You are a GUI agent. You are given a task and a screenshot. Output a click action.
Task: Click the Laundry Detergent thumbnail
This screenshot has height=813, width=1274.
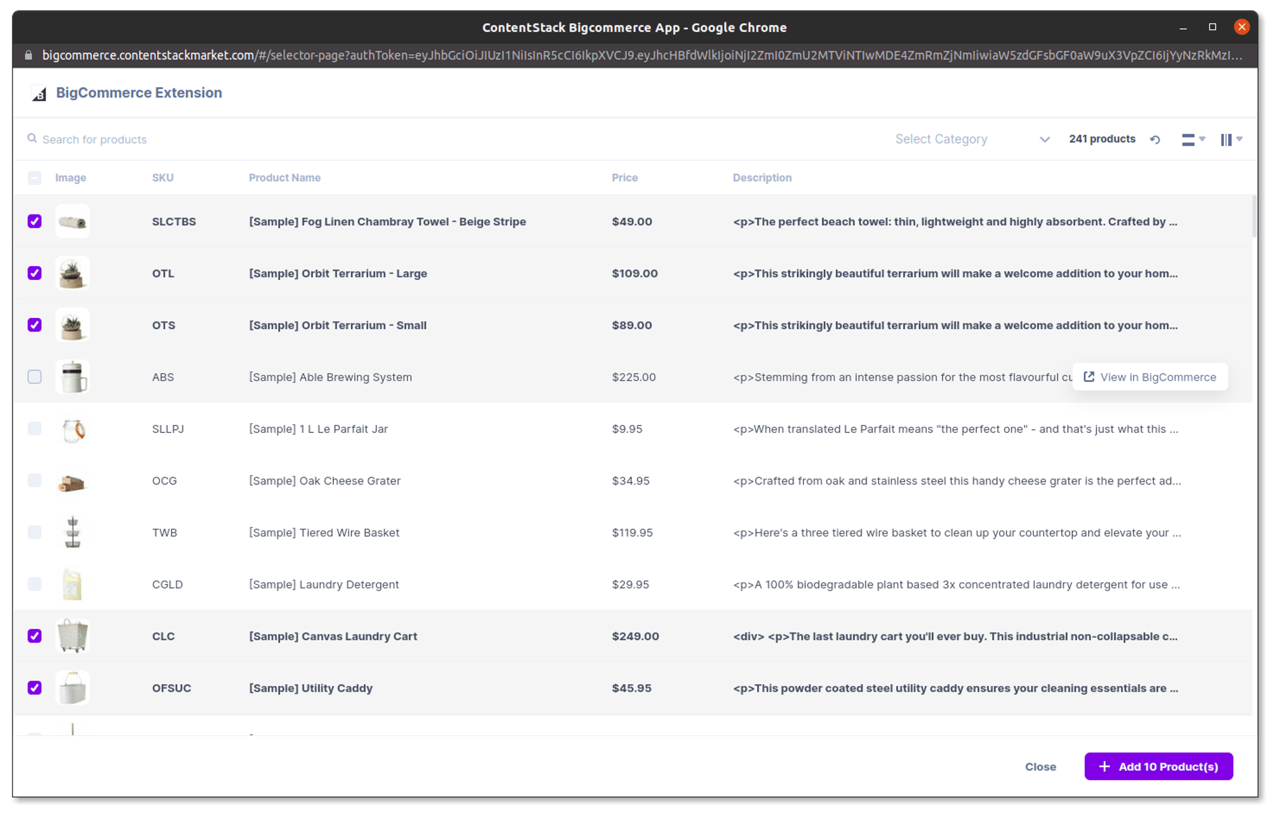(72, 584)
